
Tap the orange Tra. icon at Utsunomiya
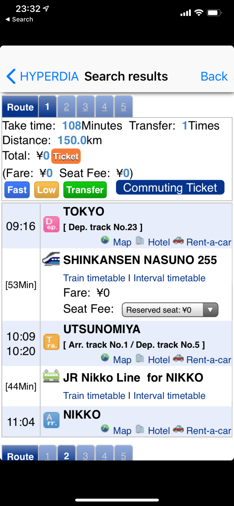pyautogui.click(x=51, y=342)
